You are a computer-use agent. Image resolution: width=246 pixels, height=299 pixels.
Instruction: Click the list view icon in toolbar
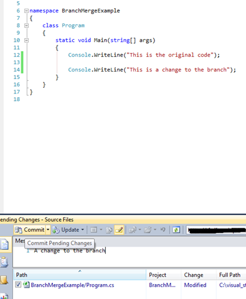tap(93, 230)
